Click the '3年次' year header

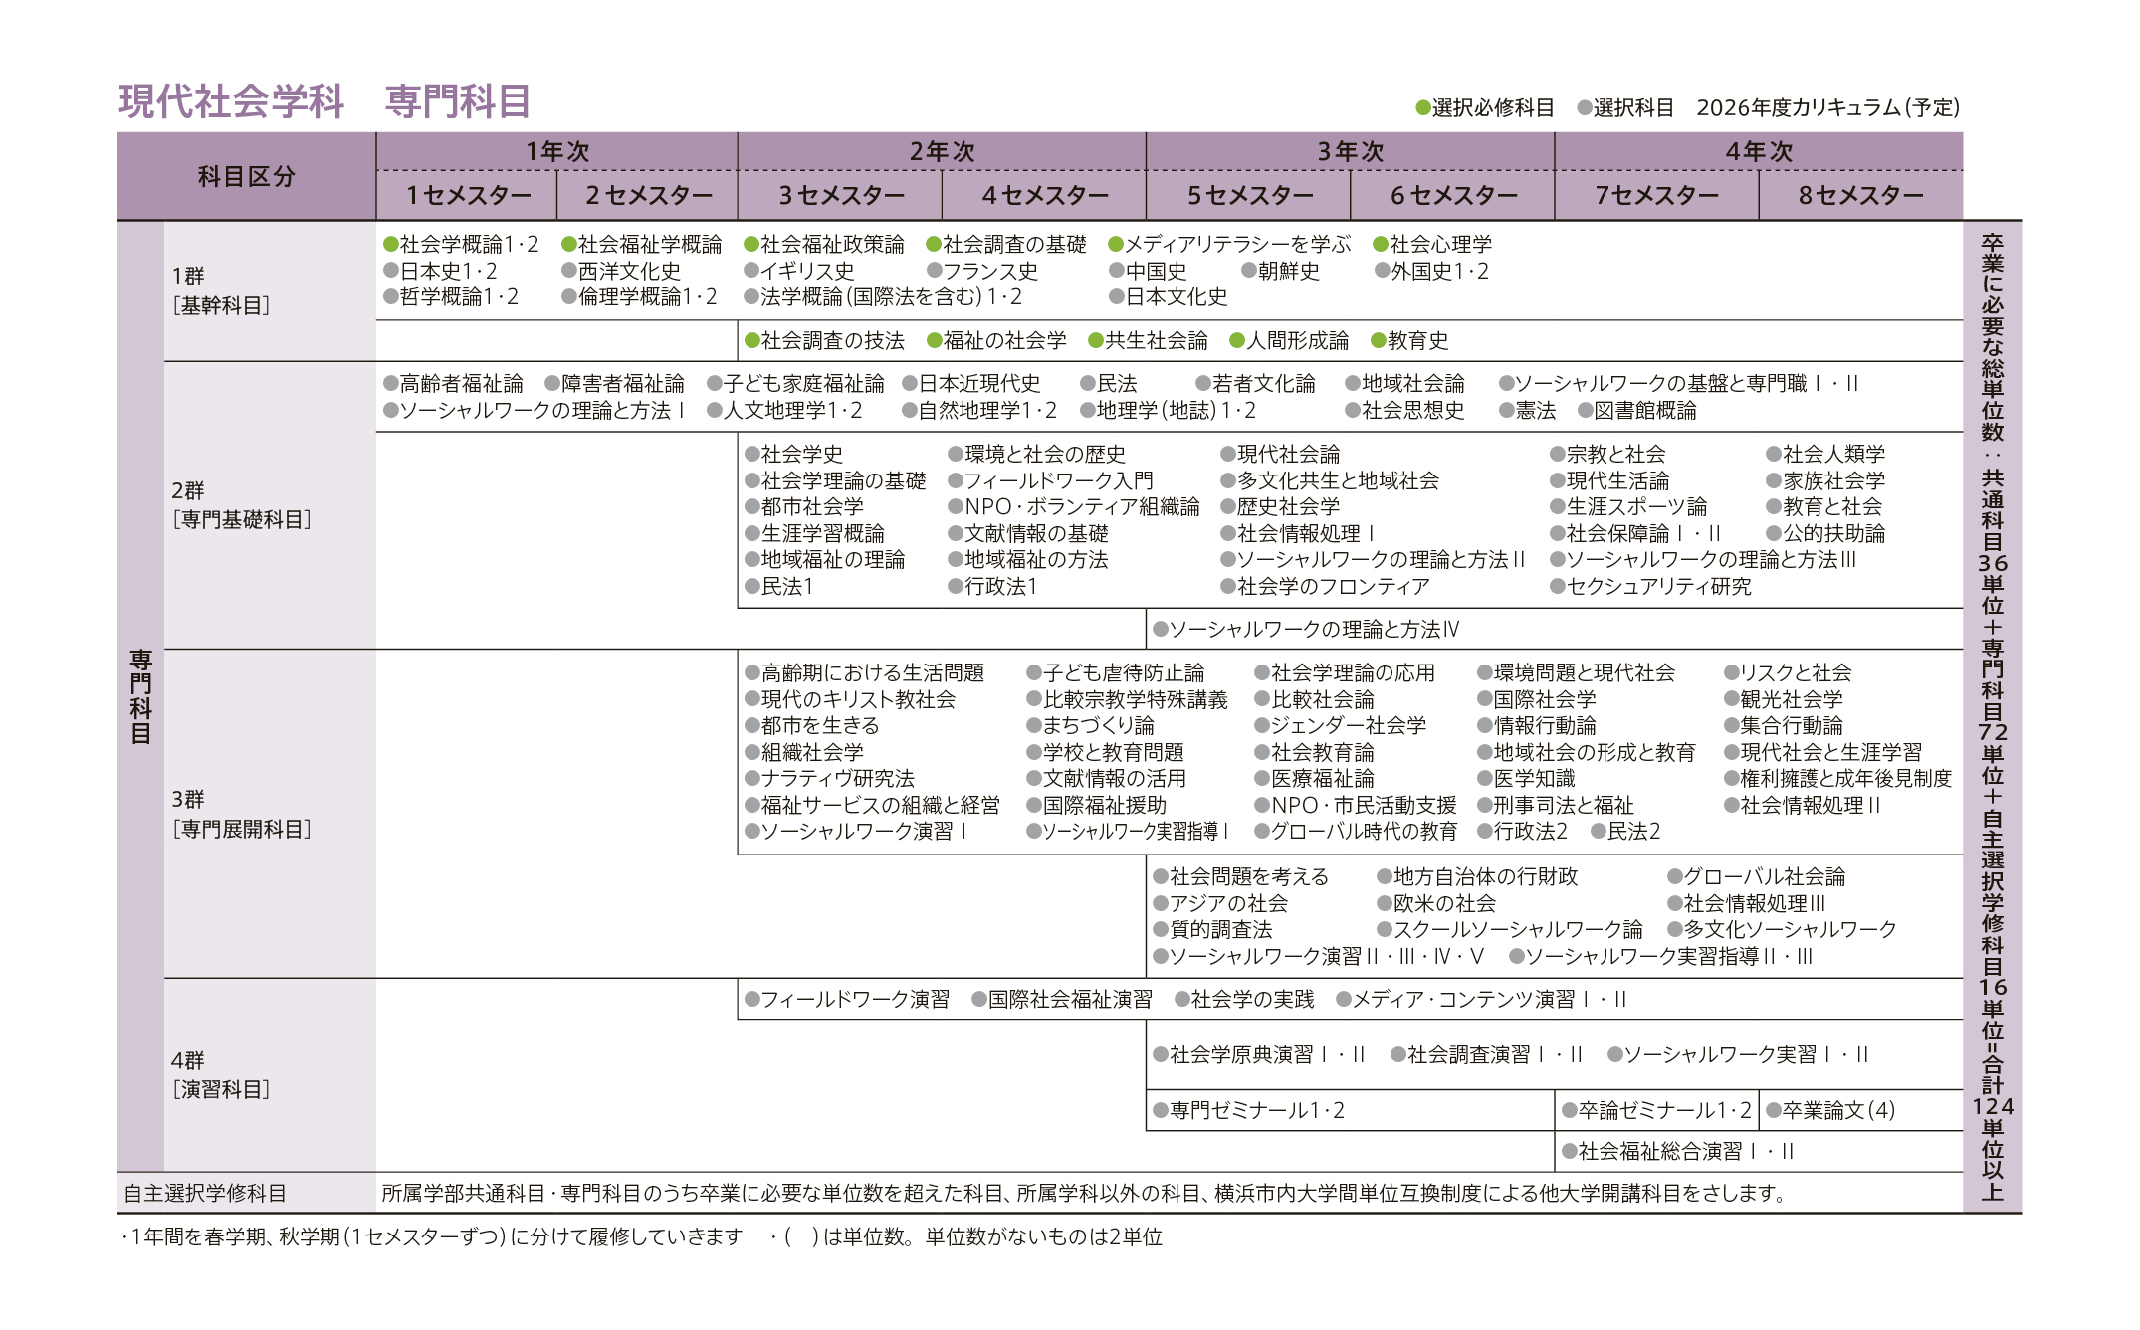(1350, 151)
